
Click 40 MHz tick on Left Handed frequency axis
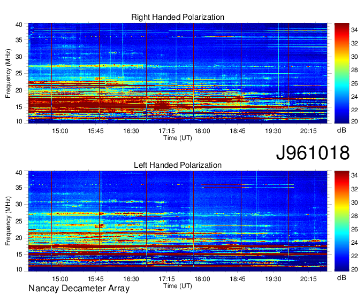[19, 173]
